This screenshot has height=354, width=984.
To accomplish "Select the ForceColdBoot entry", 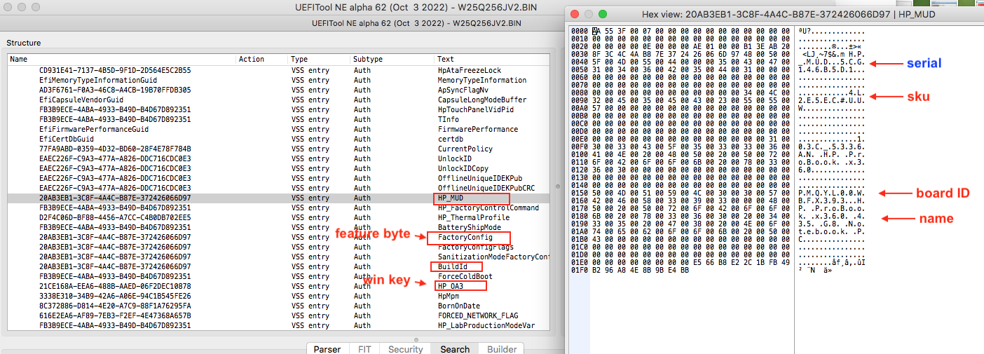I will click(x=278, y=276).
